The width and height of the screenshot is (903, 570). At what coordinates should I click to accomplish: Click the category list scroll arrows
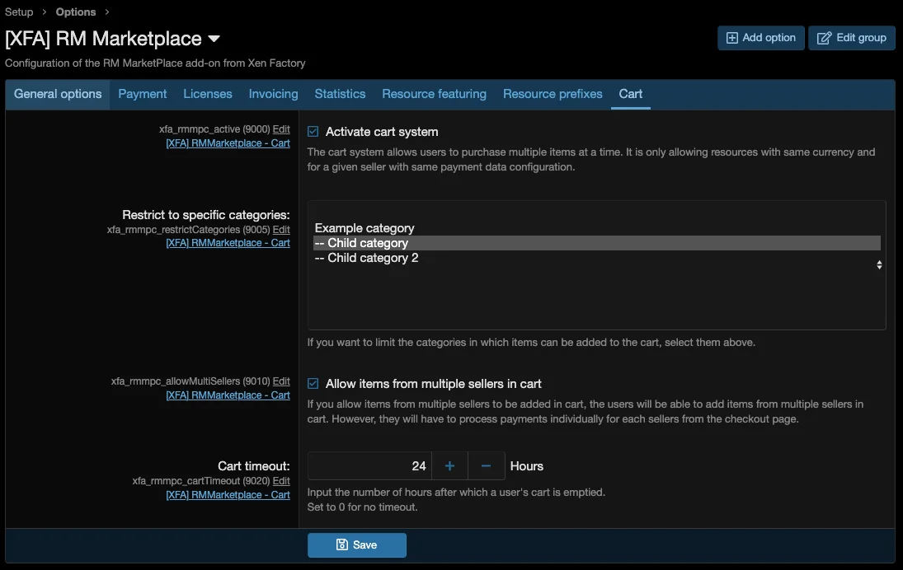pos(879,265)
